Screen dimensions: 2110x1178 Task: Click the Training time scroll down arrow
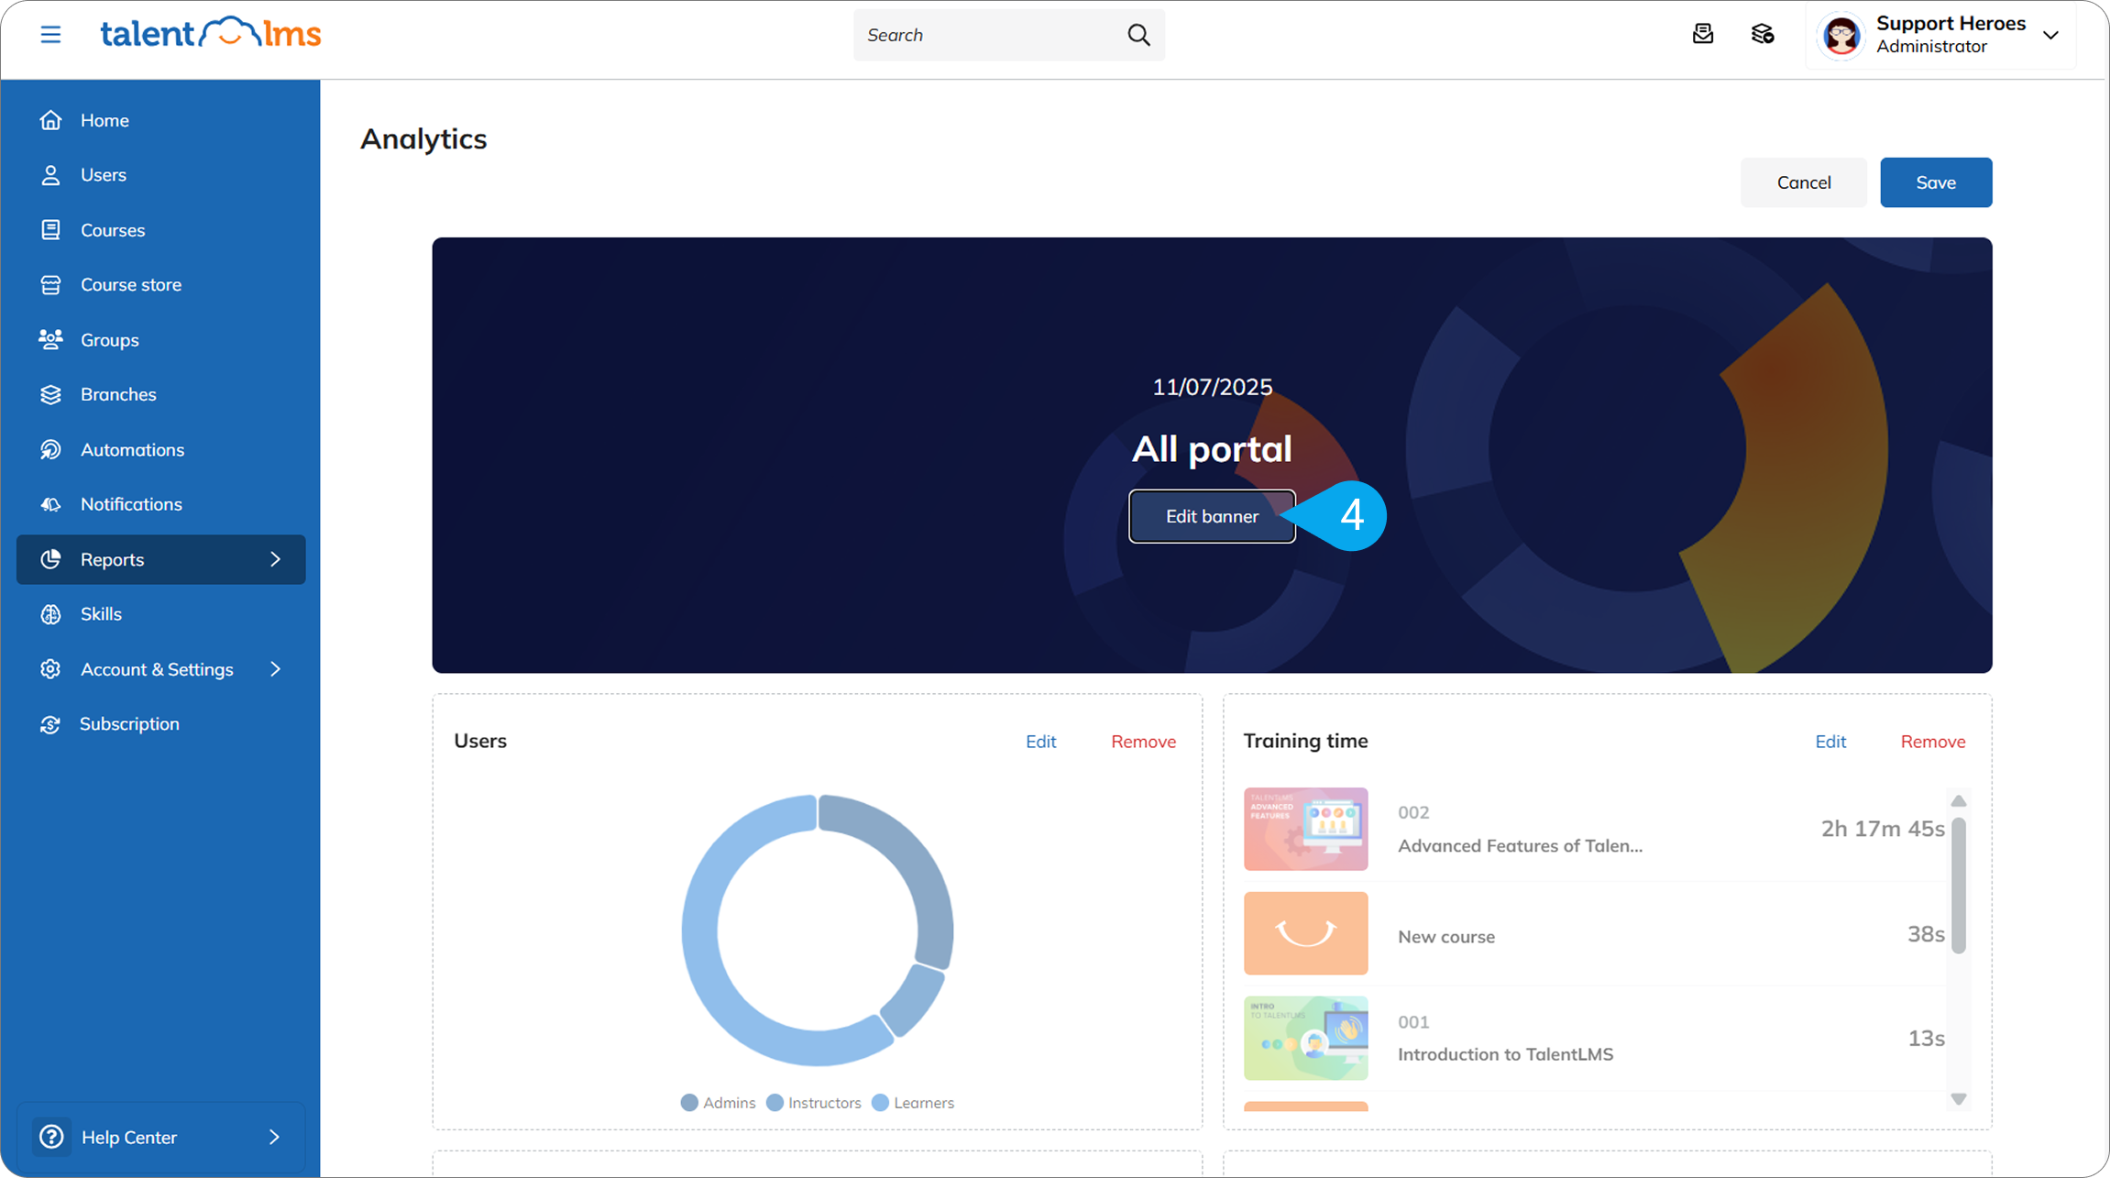point(1959,1098)
